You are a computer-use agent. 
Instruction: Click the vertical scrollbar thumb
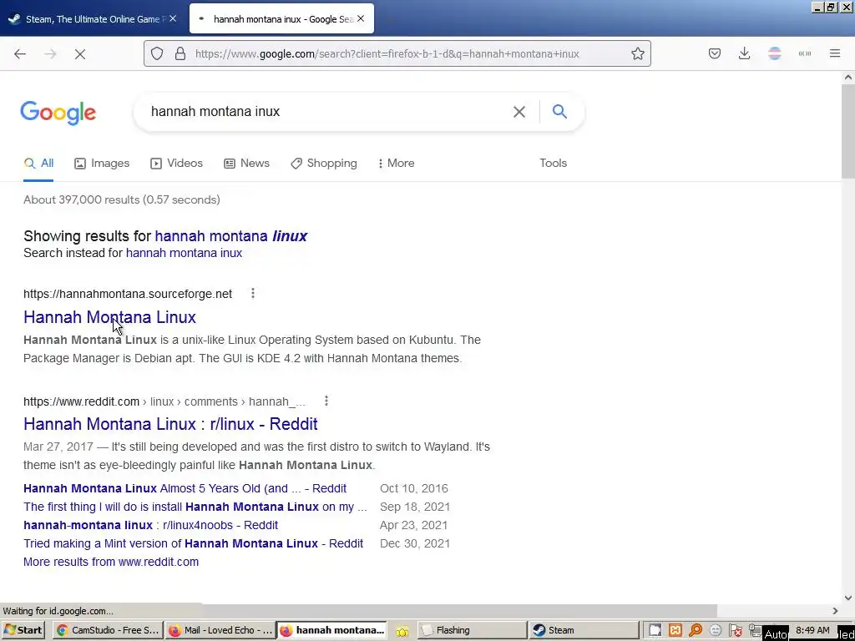[x=848, y=131]
